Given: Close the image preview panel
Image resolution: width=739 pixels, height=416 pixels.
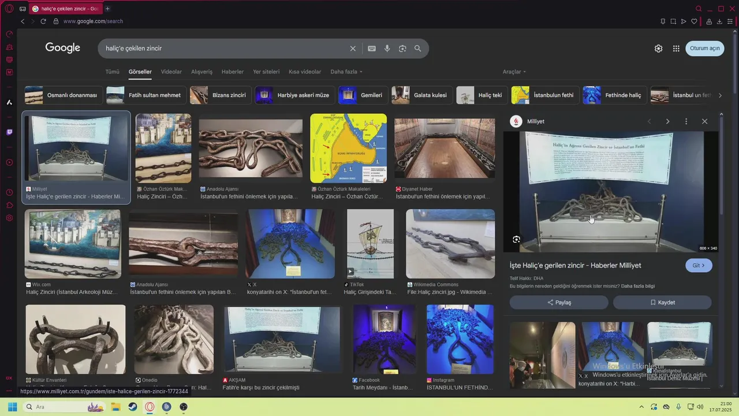Looking at the screenshot, I should (704, 121).
